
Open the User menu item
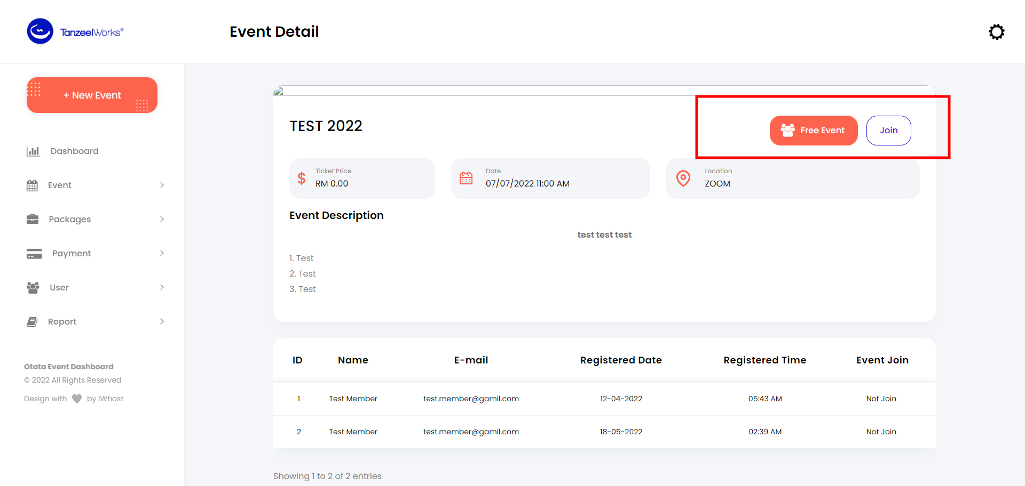[x=59, y=288]
